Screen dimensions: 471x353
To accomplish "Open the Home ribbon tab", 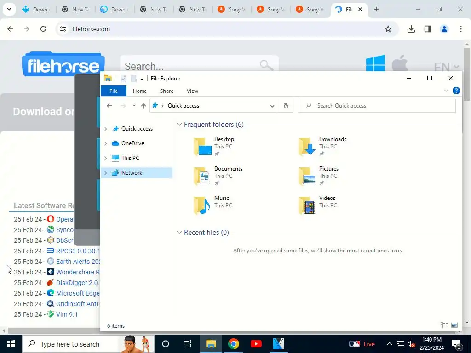I will tap(140, 91).
